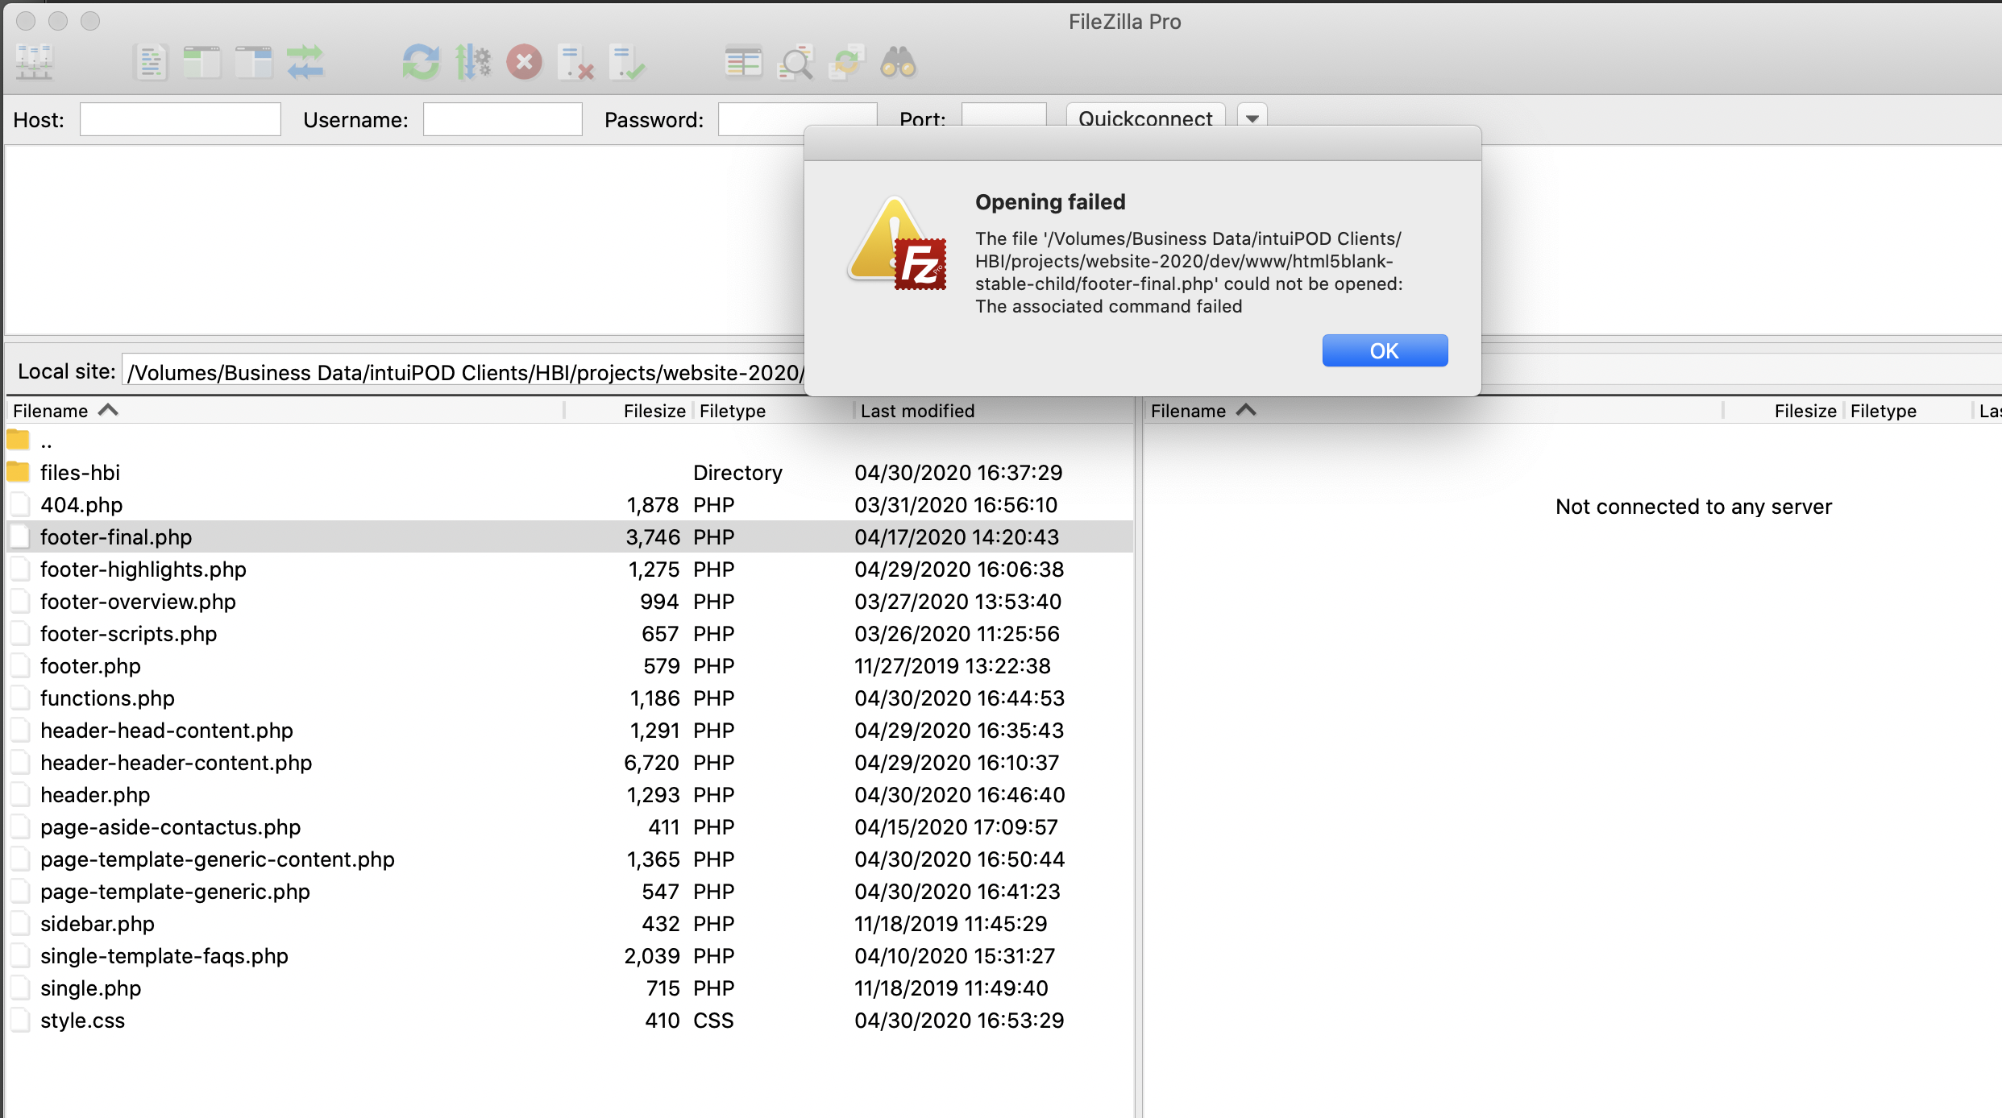
Task: Click the 04/30/2020 16:53:29 modified date
Action: point(959,1021)
